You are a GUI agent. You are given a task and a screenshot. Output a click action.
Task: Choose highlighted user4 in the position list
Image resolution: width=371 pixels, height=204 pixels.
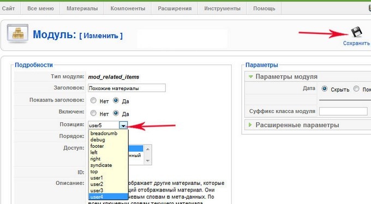pyautogui.click(x=109, y=197)
